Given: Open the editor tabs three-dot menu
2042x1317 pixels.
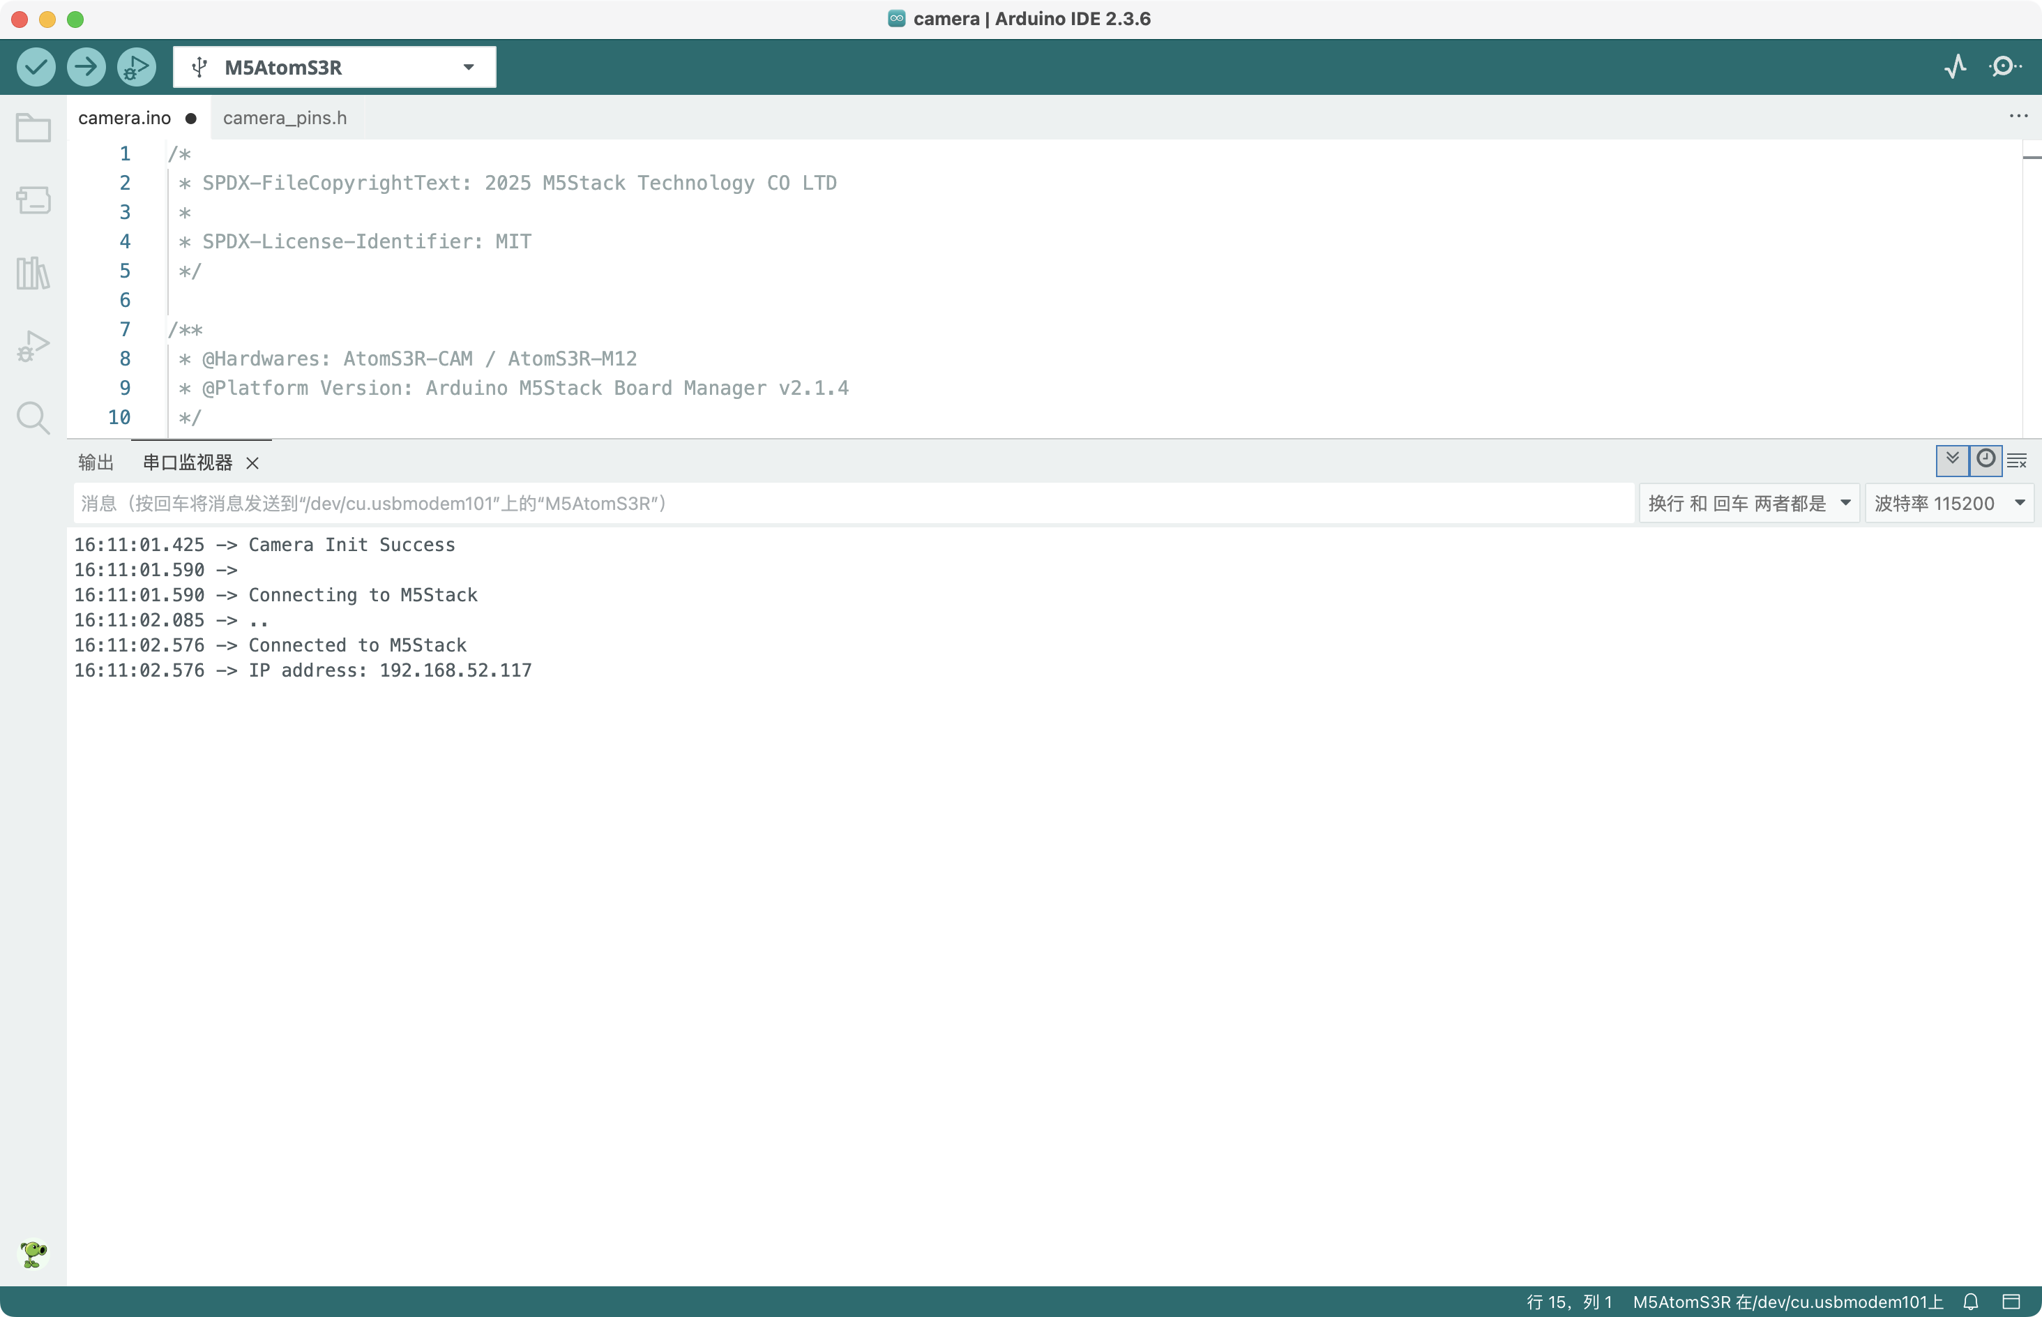Looking at the screenshot, I should [2018, 116].
